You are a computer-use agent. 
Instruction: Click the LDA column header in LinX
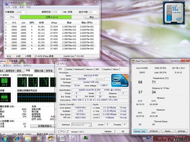tap(23, 23)
